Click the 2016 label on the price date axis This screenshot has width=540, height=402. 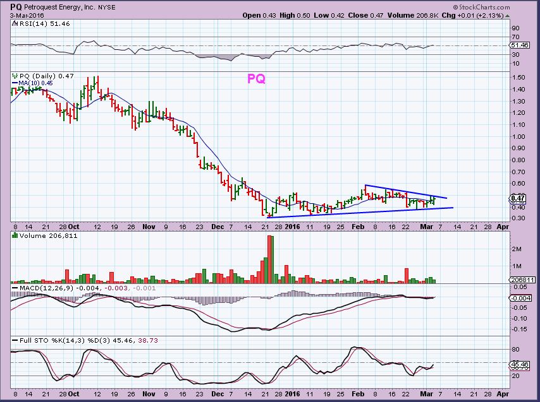click(x=292, y=225)
